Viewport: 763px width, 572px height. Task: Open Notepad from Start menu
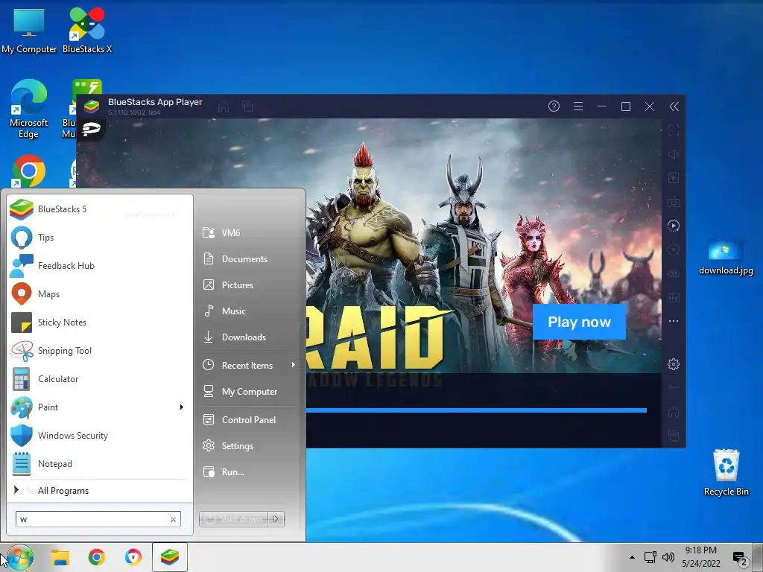[x=100, y=463]
